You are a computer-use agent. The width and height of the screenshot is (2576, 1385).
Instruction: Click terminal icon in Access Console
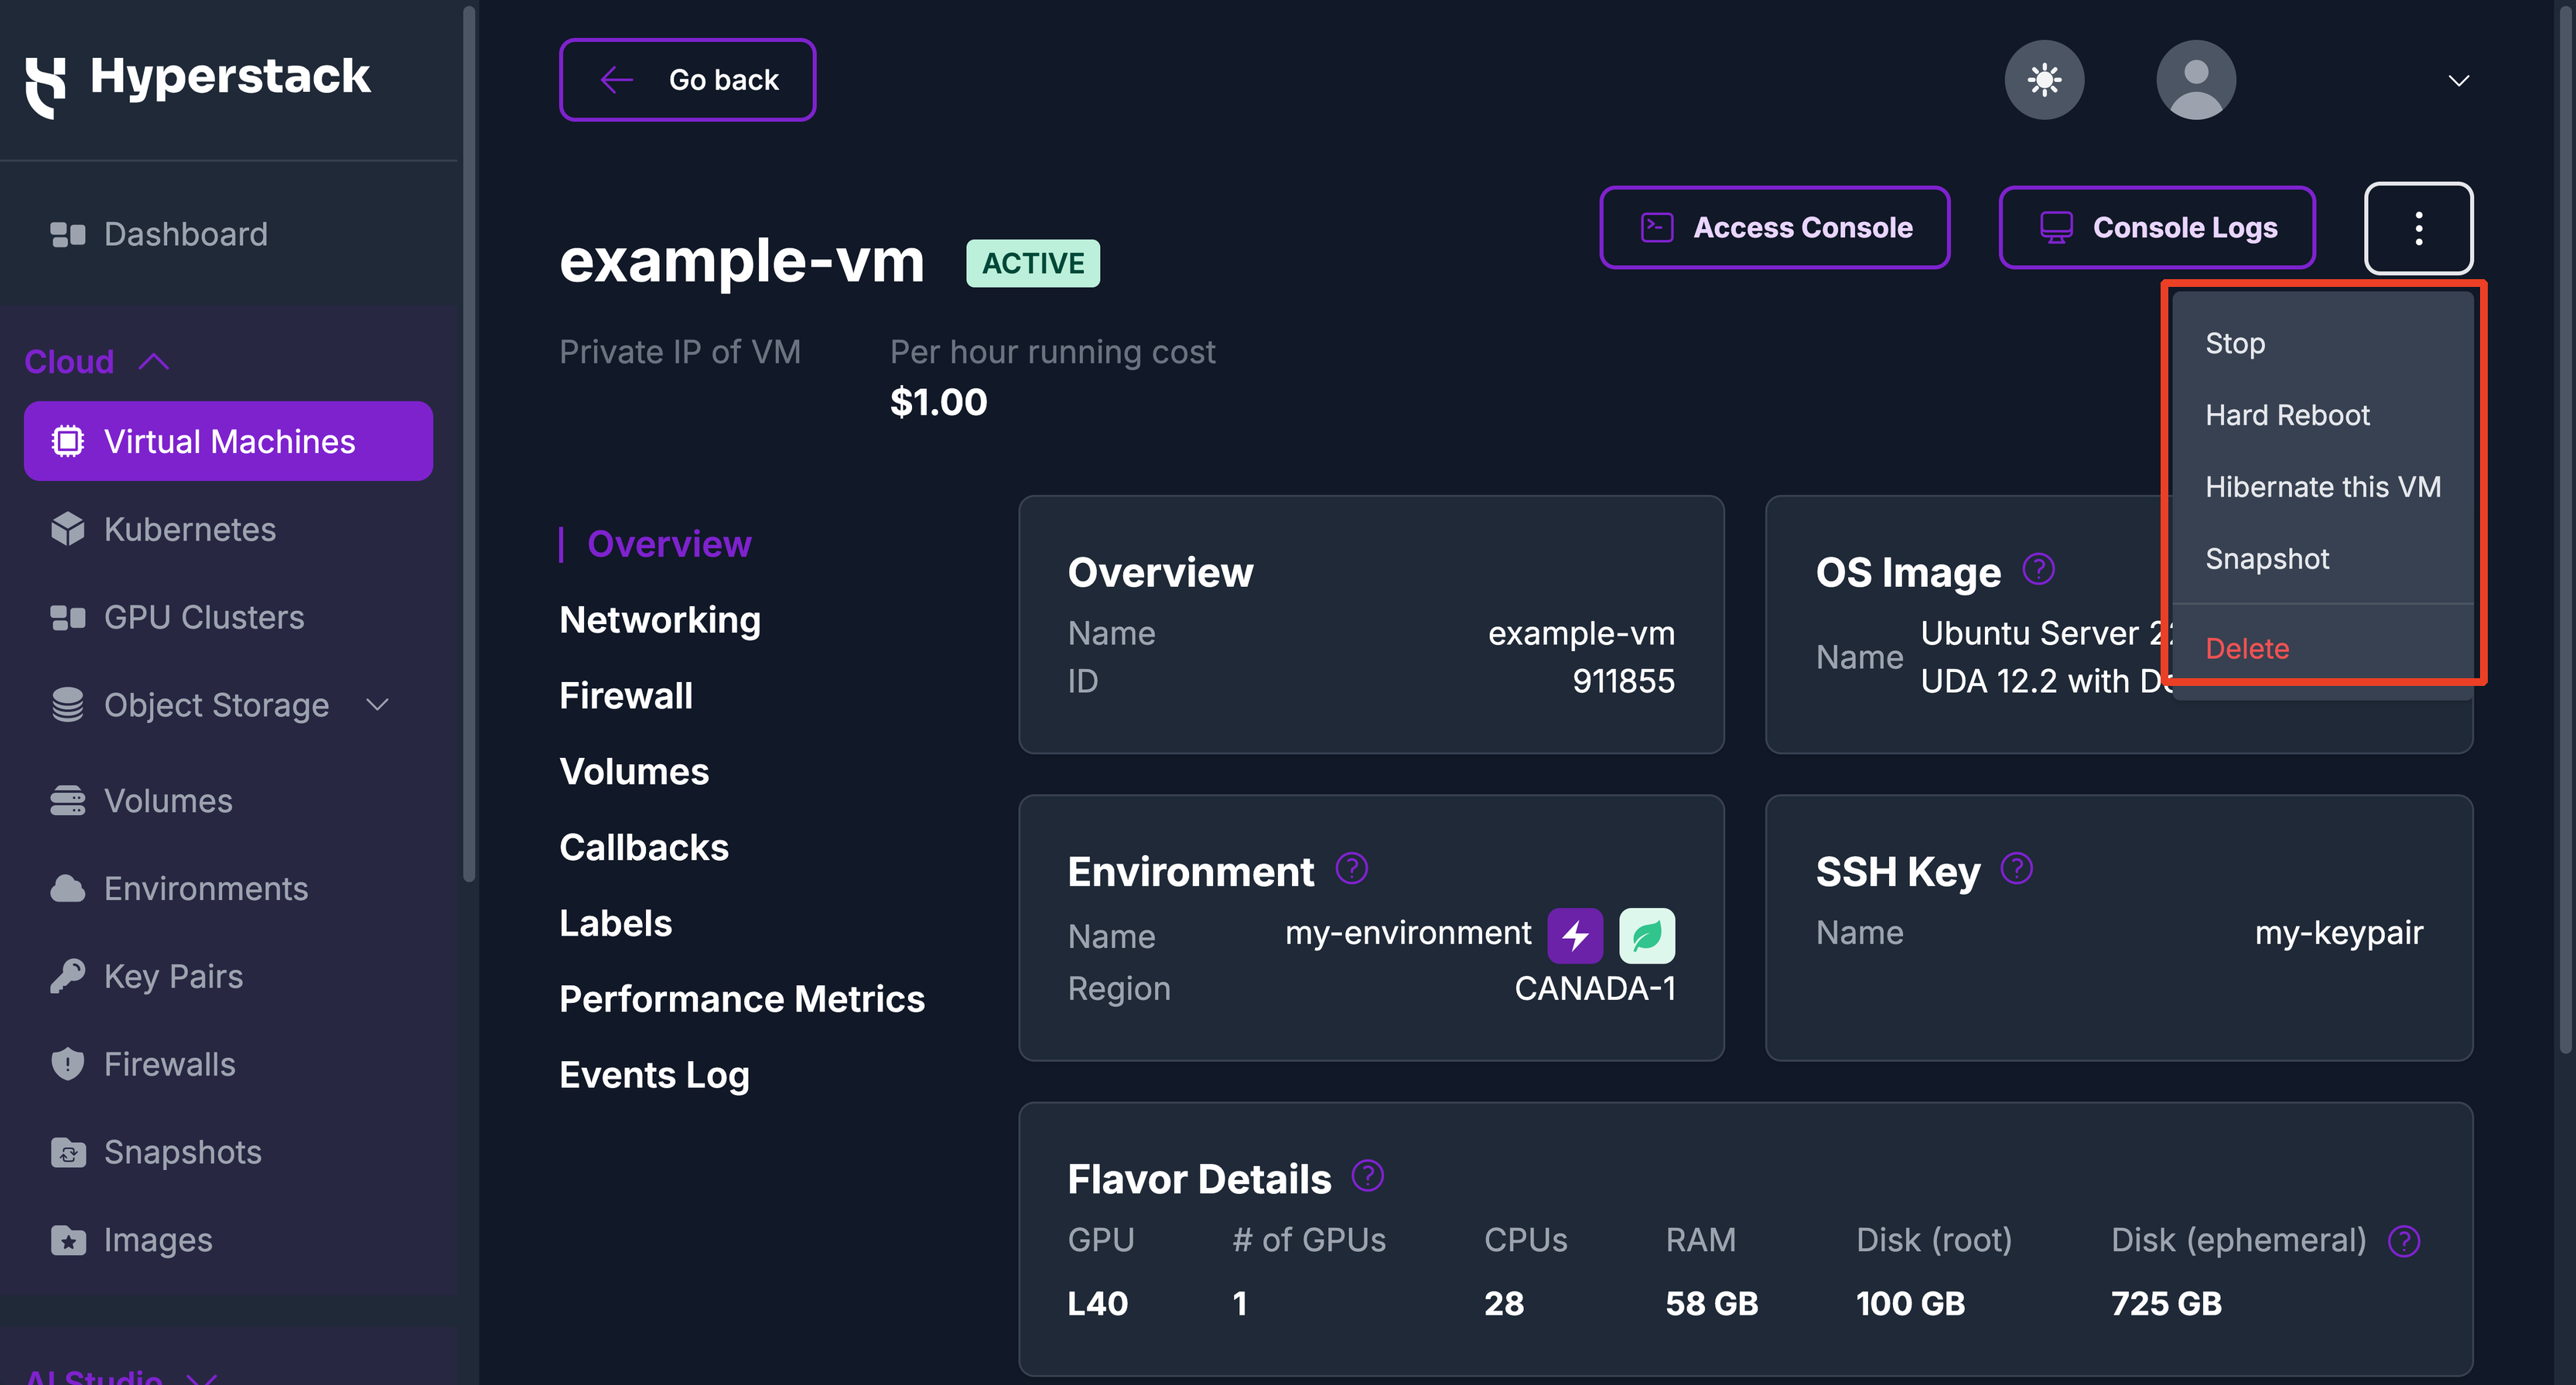1656,227
